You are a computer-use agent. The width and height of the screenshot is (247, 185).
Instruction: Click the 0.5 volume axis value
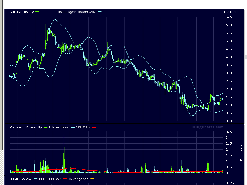coord(229,167)
